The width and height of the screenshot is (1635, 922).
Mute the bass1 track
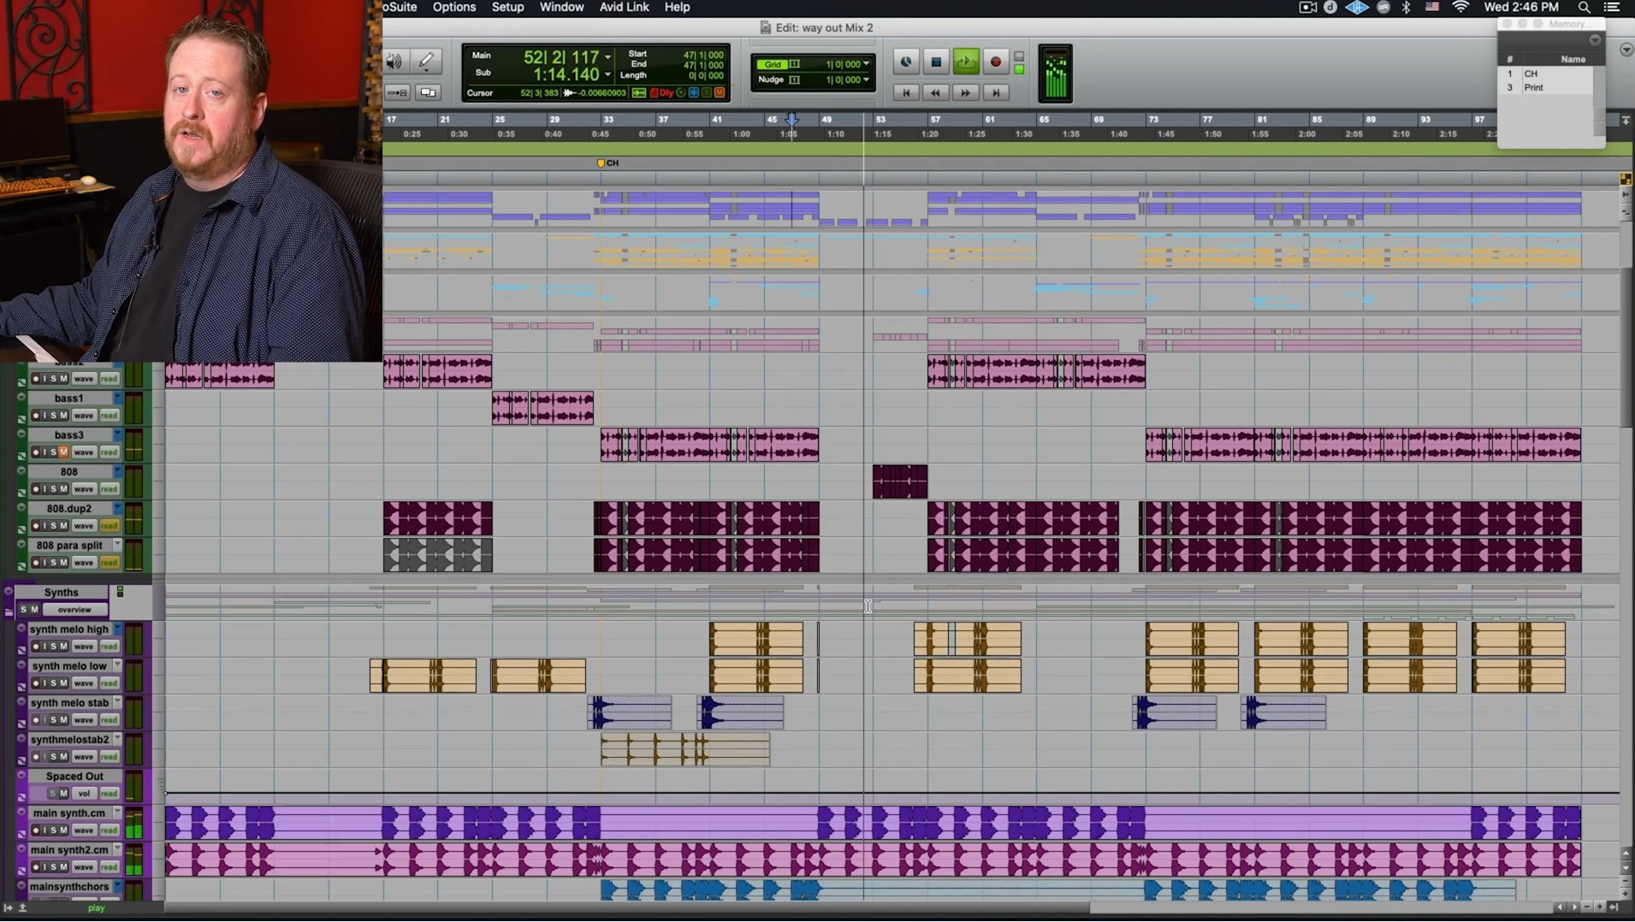point(63,416)
